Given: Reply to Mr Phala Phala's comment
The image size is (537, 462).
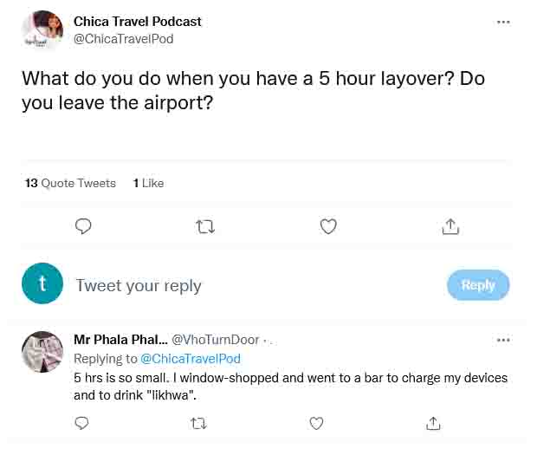Looking at the screenshot, I should (x=81, y=423).
